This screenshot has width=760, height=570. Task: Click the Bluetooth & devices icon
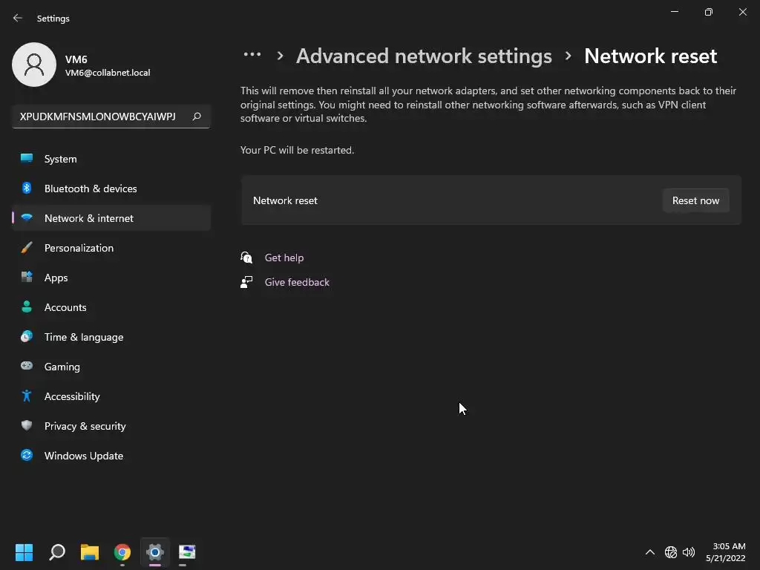pos(27,189)
